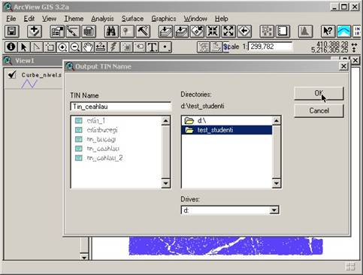Viewport: 363px width, 275px height.
Task: Click the Edit Legend icon
Action: [x=73, y=32]
